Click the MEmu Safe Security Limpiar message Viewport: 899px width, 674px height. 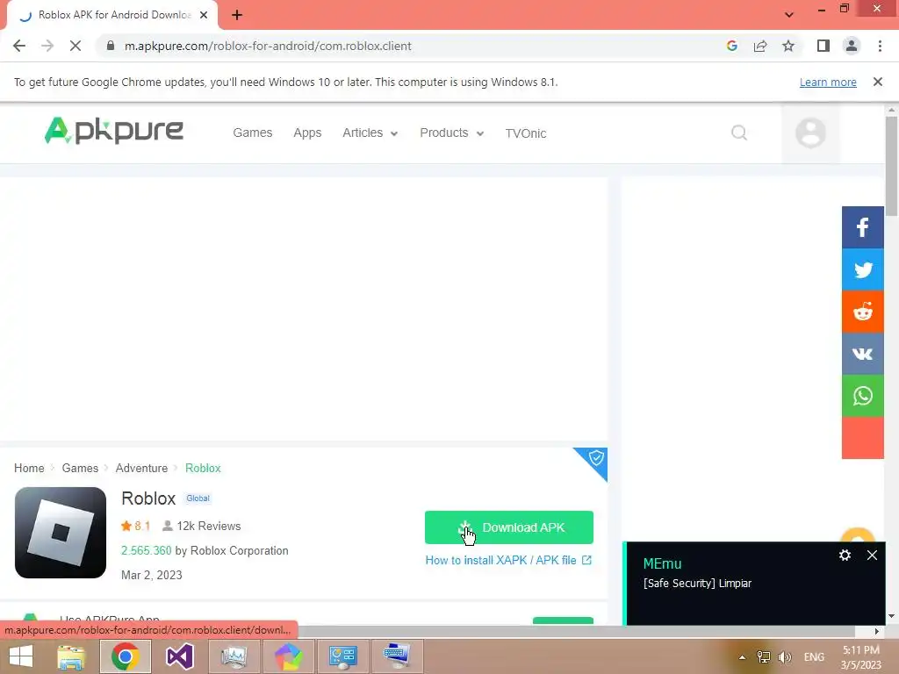(697, 583)
